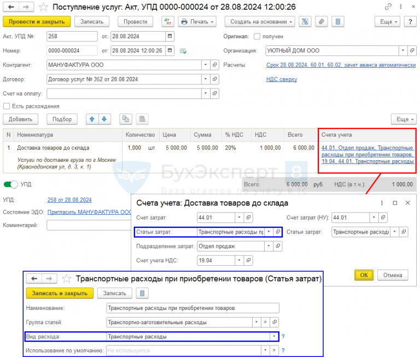Go back with main window left arrow
The image size is (420, 357).
pos(11,7)
